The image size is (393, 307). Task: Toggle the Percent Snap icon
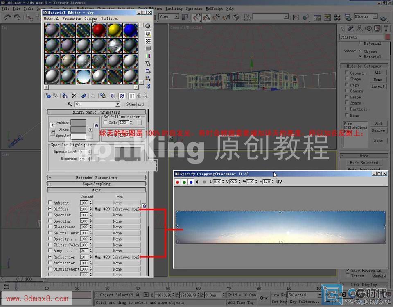216,17
